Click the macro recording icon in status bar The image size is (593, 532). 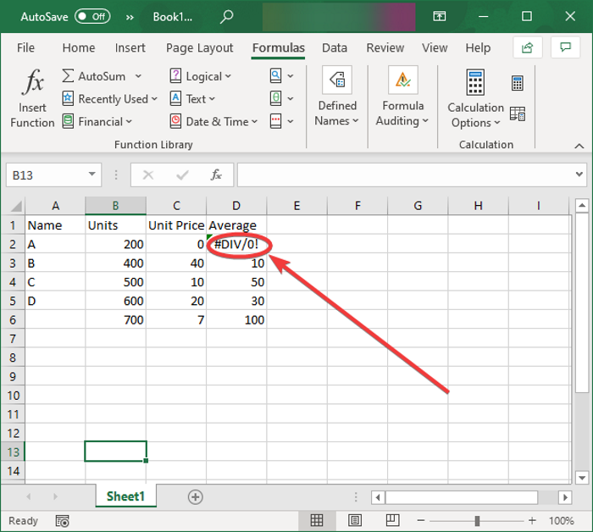(x=62, y=520)
